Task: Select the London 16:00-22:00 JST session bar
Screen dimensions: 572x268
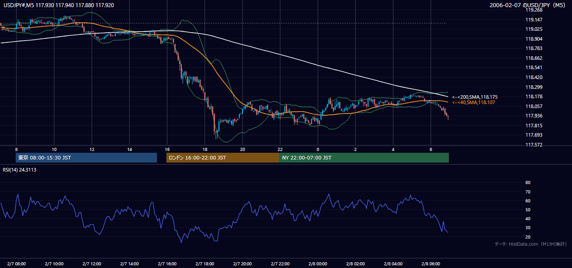Action: [222, 158]
